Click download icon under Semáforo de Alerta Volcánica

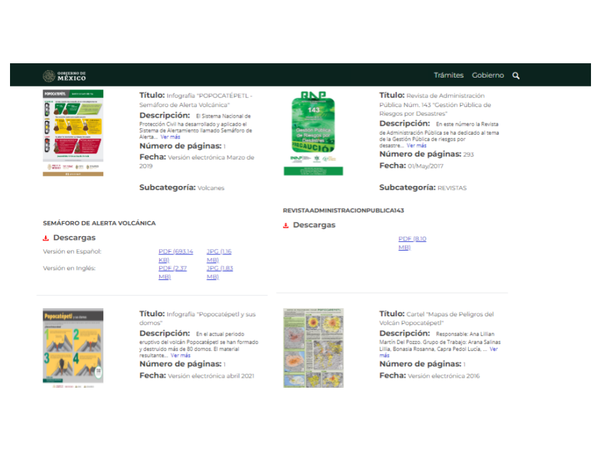46,238
